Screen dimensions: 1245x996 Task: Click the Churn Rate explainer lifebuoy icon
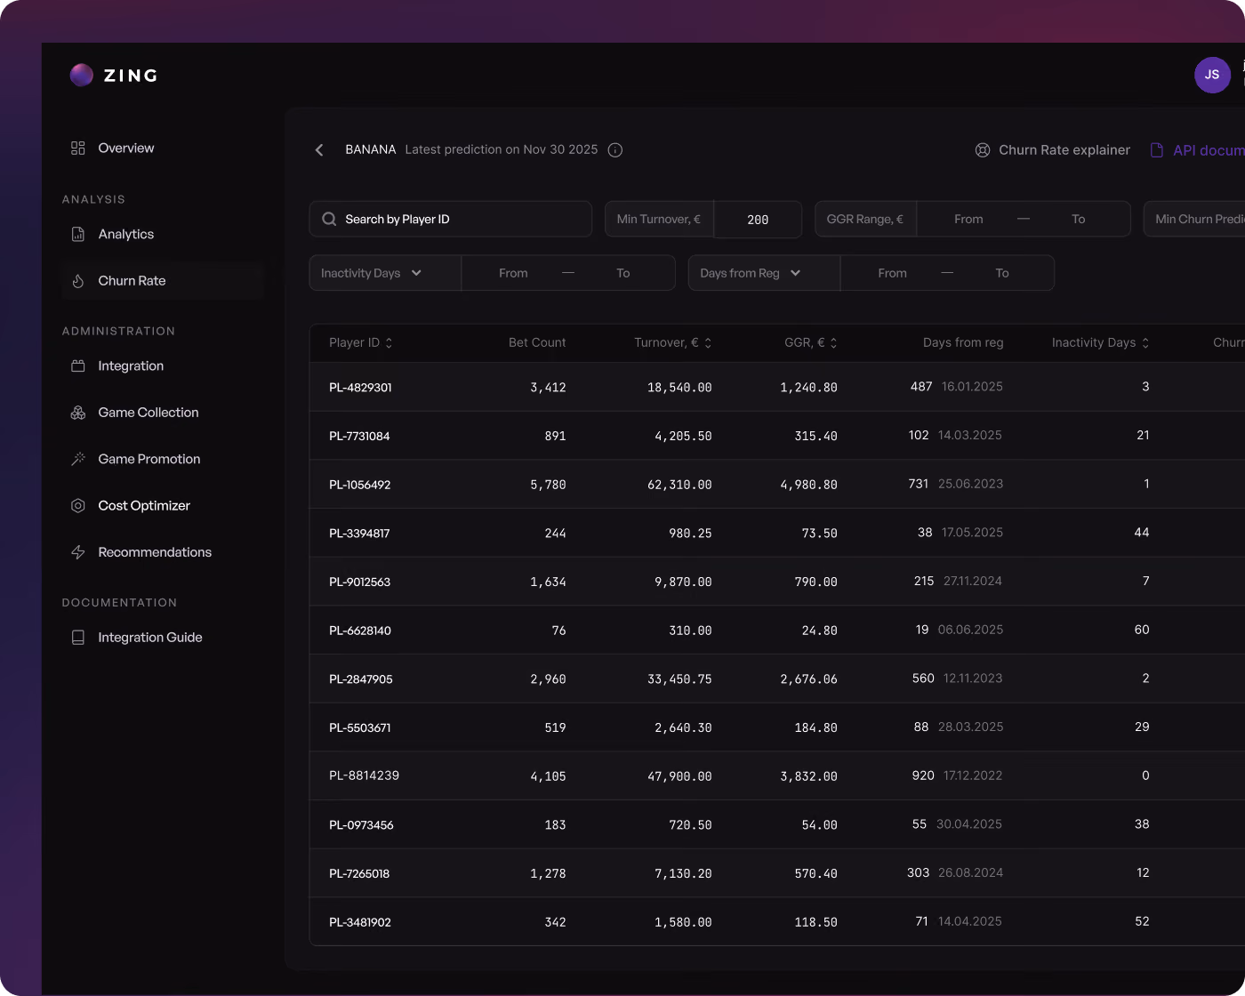(983, 150)
